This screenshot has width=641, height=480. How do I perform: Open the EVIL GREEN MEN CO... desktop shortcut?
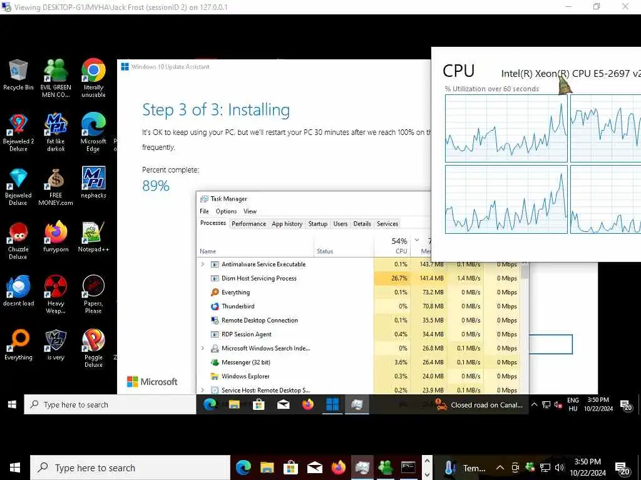56,78
